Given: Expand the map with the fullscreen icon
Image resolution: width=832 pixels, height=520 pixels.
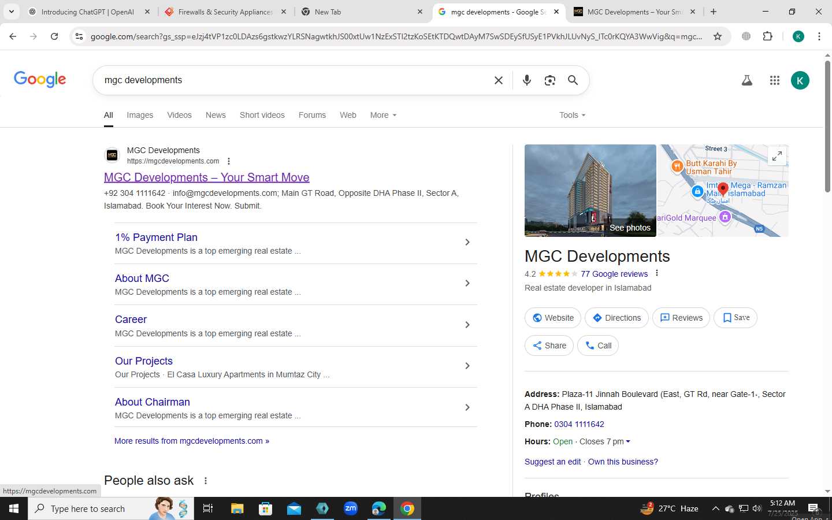Looking at the screenshot, I should tap(777, 156).
